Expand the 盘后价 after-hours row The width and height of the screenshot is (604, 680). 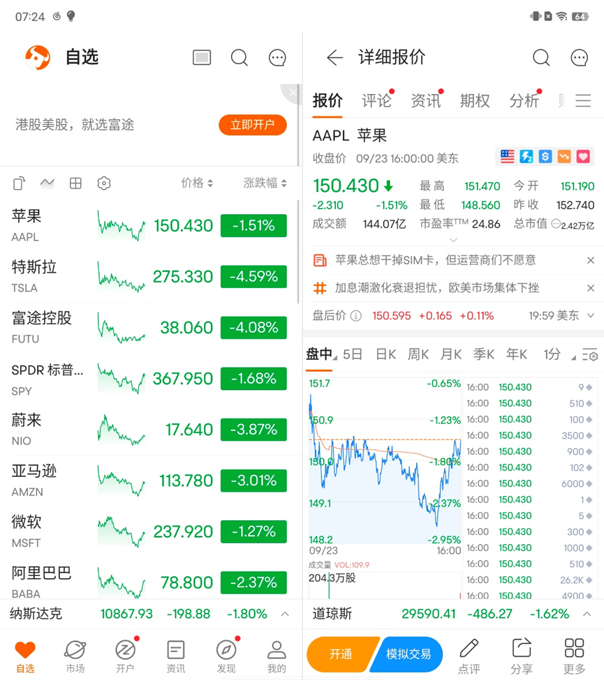[x=591, y=316]
